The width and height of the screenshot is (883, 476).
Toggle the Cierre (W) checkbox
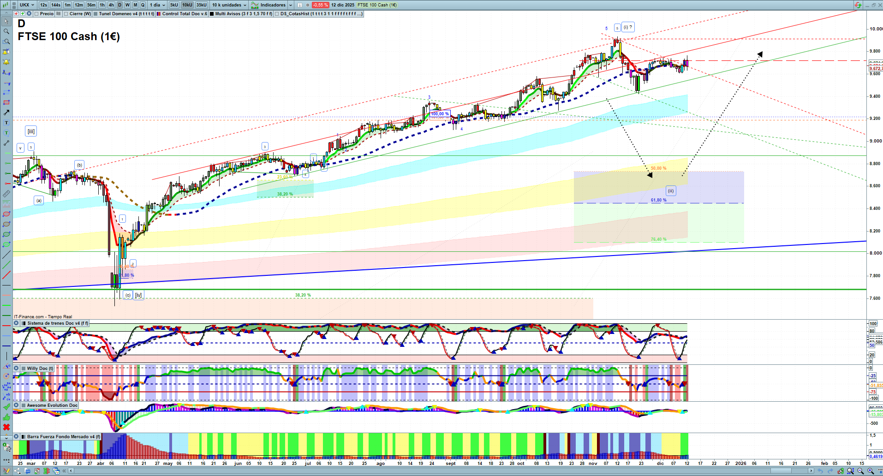coord(66,14)
